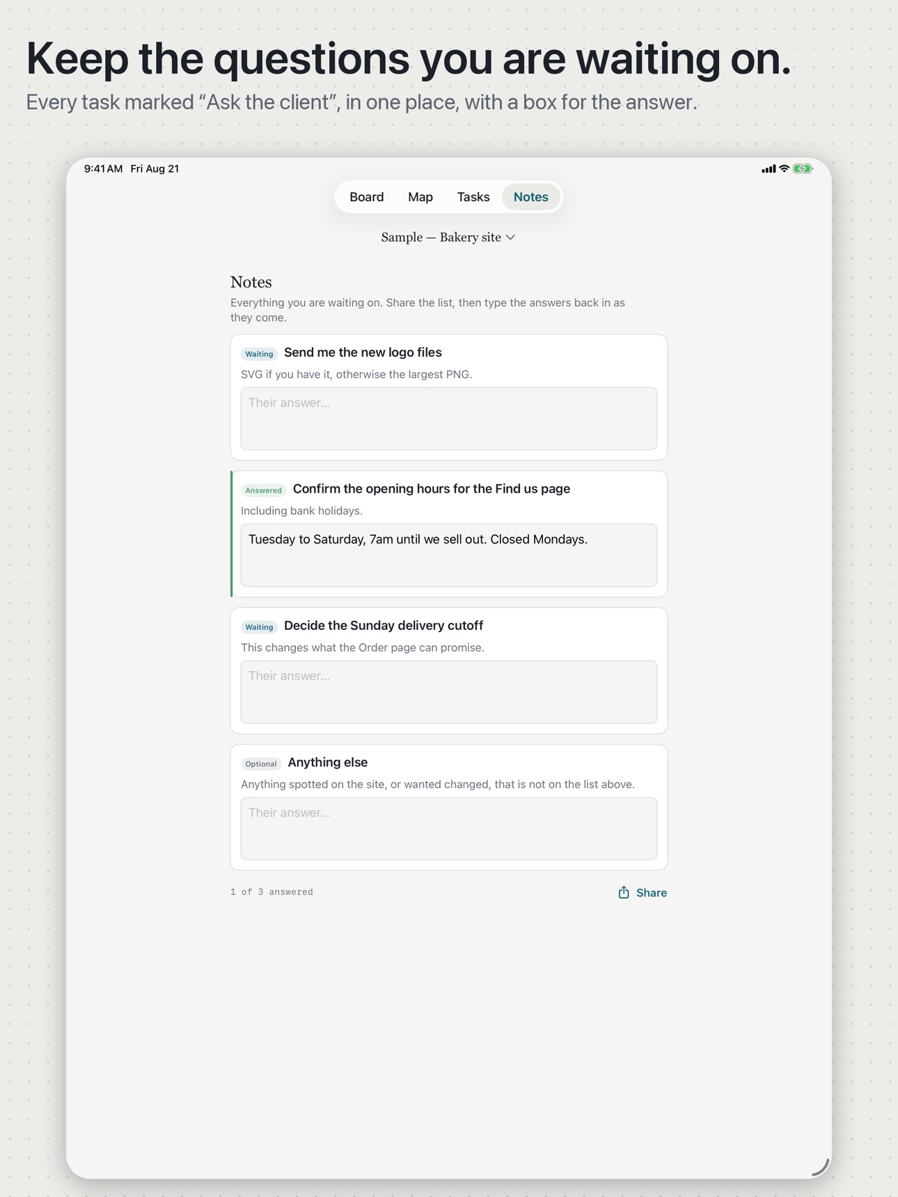This screenshot has width=898, height=1197.
Task: Click 'This changes what the Order page can promise.'
Action: (363, 648)
